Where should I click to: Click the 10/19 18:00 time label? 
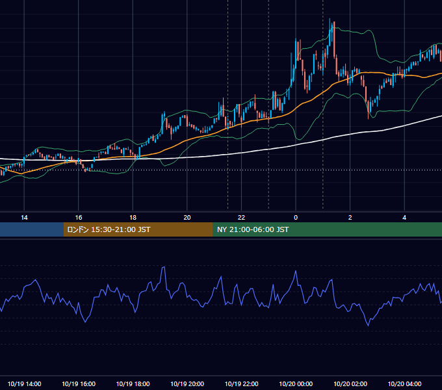[x=133, y=383]
